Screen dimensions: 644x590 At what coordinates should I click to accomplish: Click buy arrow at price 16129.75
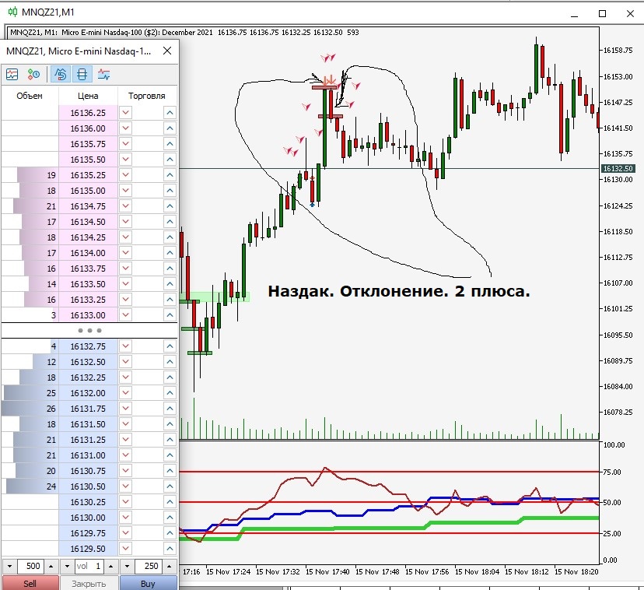point(170,533)
